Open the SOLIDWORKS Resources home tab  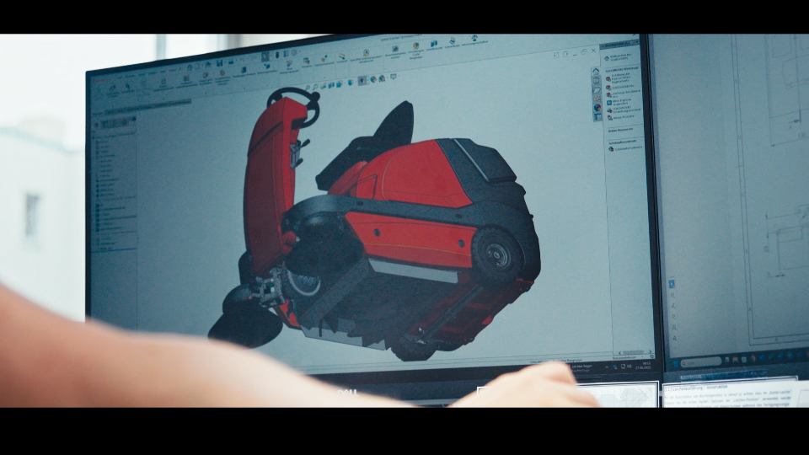tap(596, 72)
